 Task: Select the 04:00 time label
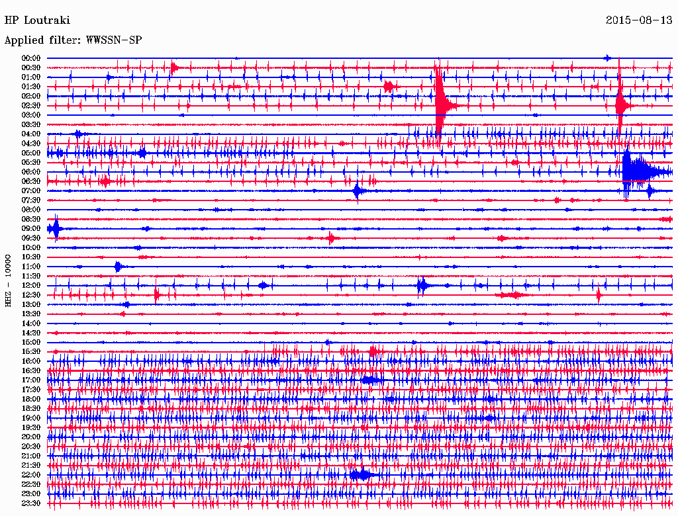31,134
